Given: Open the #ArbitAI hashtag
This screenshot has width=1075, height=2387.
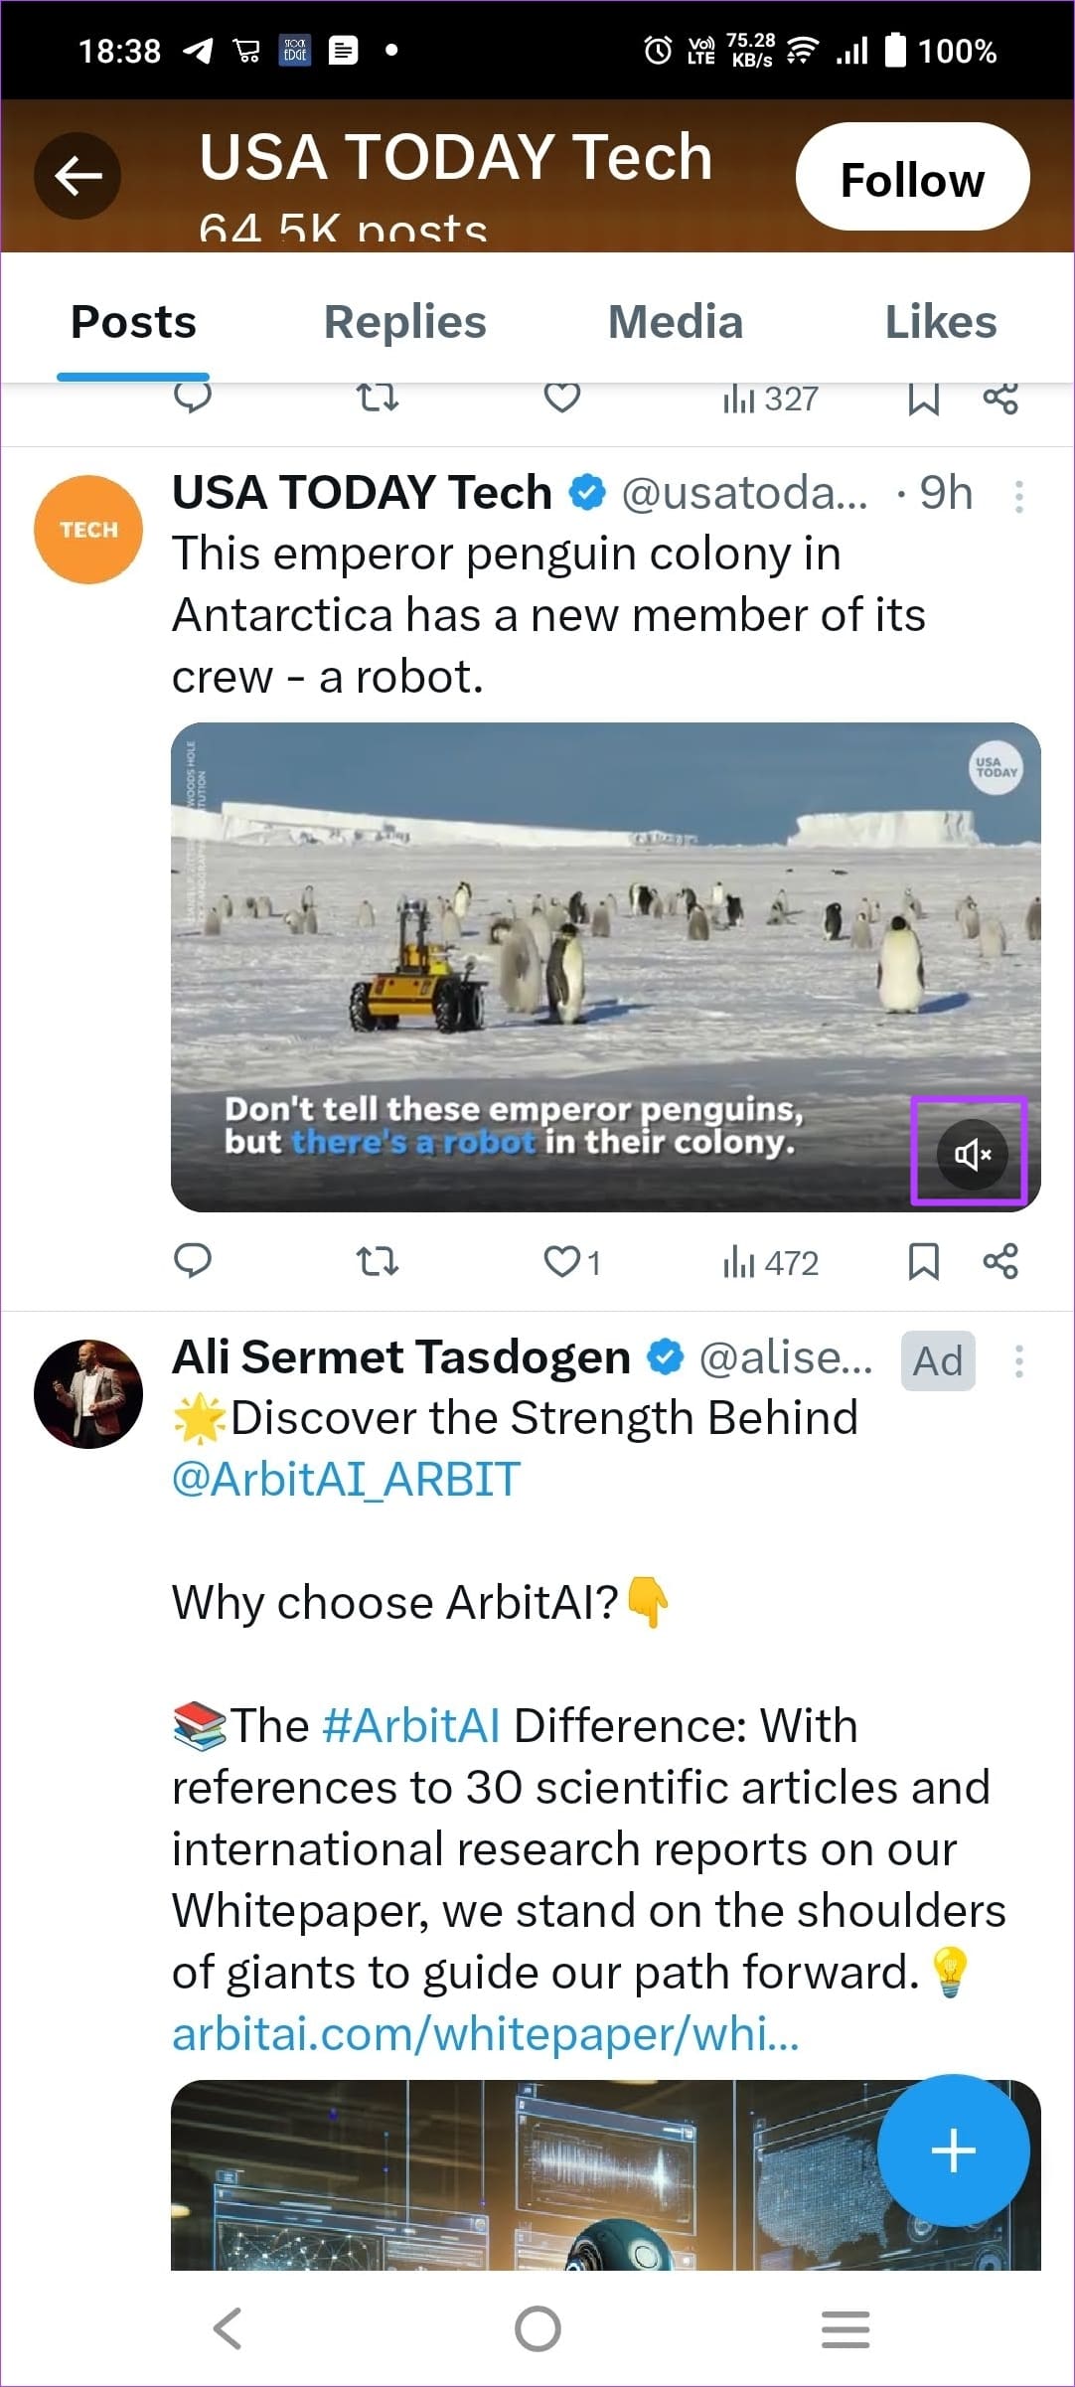Looking at the screenshot, I should 411,1725.
